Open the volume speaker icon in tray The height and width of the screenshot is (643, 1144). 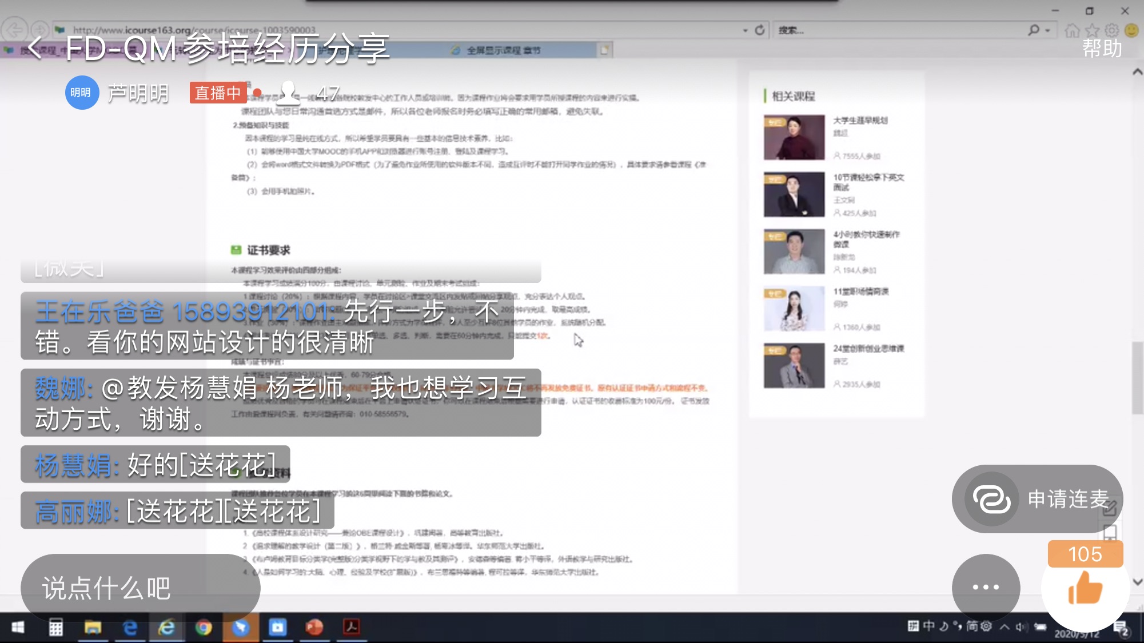tap(1022, 627)
